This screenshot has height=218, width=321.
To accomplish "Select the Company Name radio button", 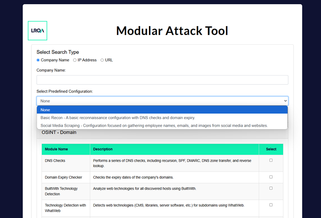I will pyautogui.click(x=38, y=60).
